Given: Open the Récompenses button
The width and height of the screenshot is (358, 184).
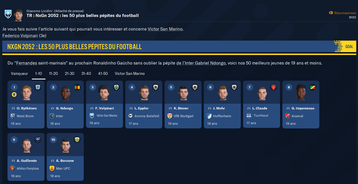Looking at the screenshot, I should point(343,13).
